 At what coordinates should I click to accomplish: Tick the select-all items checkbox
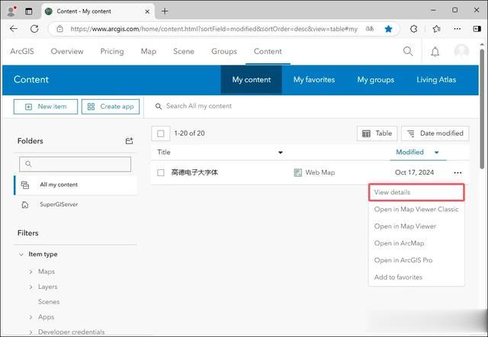pyautogui.click(x=161, y=133)
